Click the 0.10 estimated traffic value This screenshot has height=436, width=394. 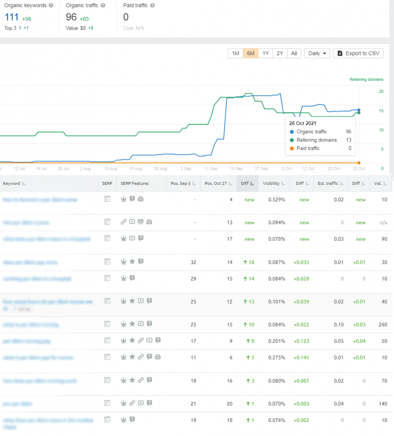coord(339,324)
